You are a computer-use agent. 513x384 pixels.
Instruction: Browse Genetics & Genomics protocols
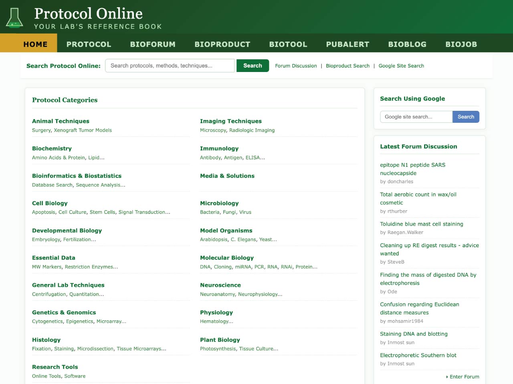[x=64, y=312]
